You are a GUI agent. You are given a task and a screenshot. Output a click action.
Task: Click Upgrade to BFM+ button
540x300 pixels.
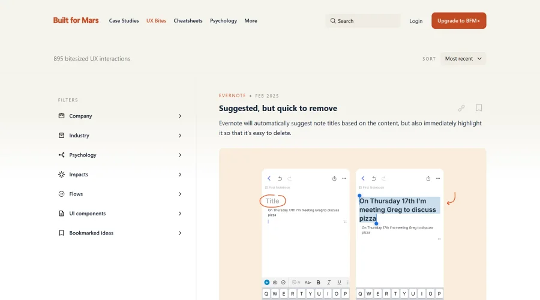[x=459, y=20]
